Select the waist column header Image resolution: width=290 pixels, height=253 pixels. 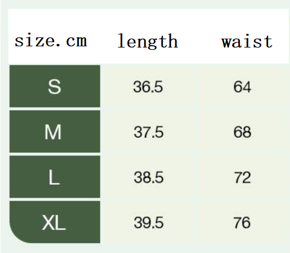click(x=247, y=42)
